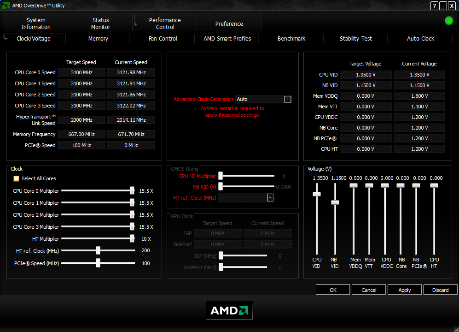Click the NB VID vertical voltage slider handle
Screen dimensions: 459x332
point(335,203)
